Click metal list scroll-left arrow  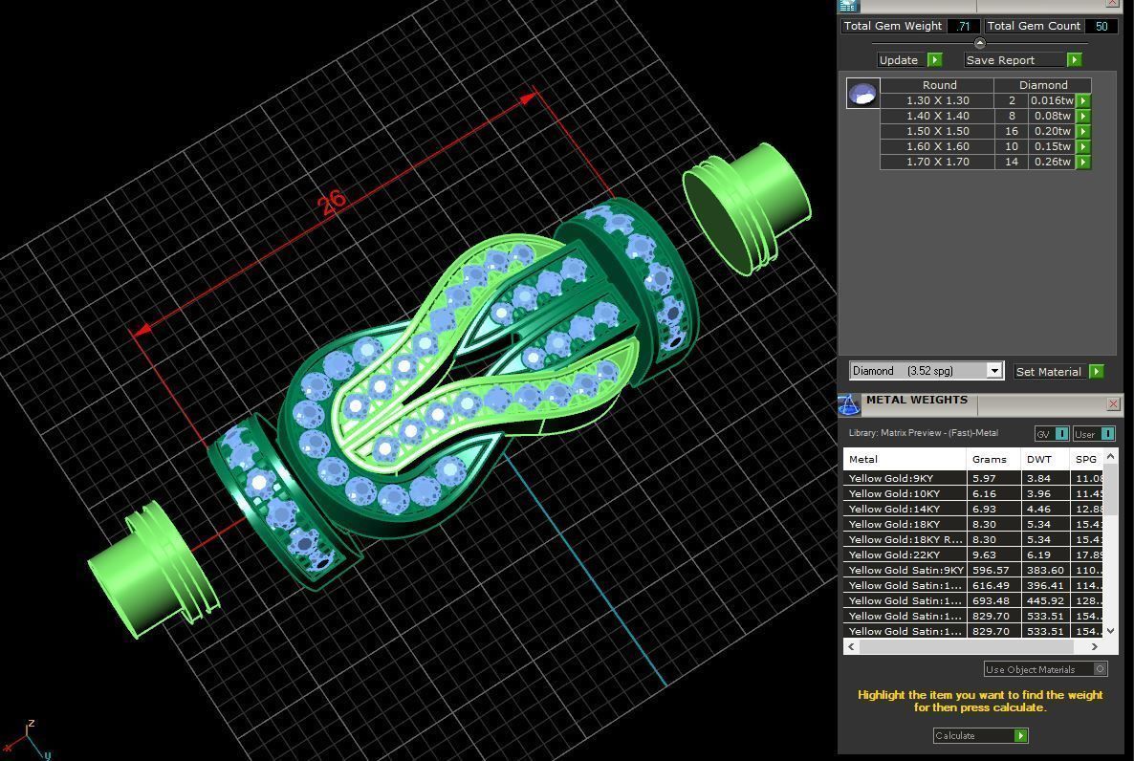851,646
